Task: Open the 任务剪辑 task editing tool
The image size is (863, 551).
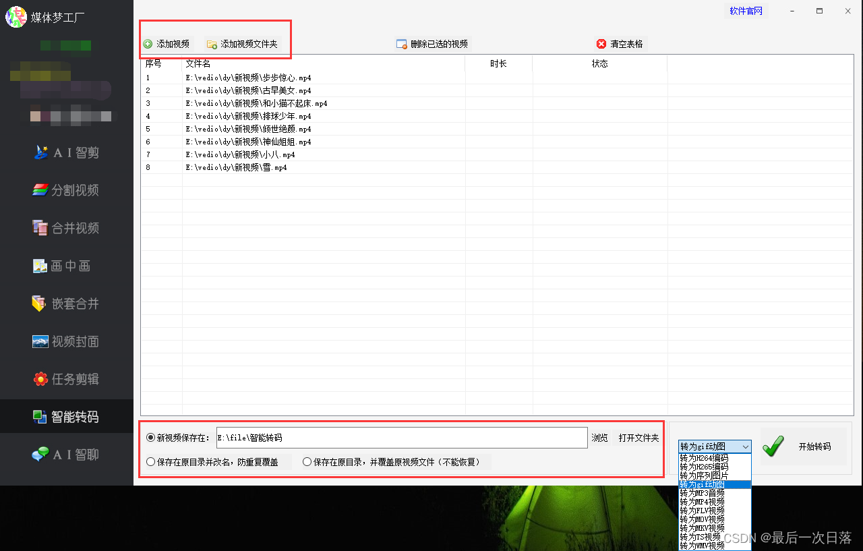Action: (x=67, y=379)
